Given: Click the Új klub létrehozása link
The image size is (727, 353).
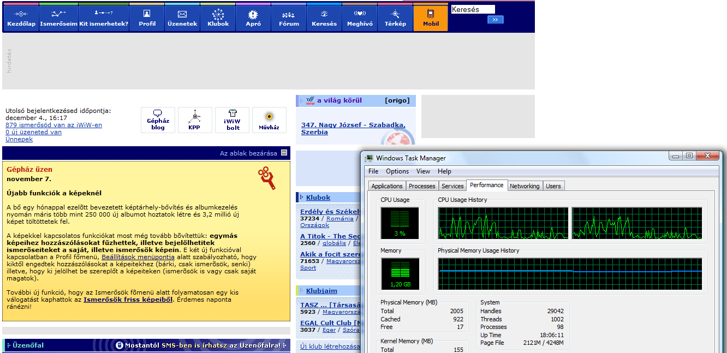Looking at the screenshot, I should [330, 346].
